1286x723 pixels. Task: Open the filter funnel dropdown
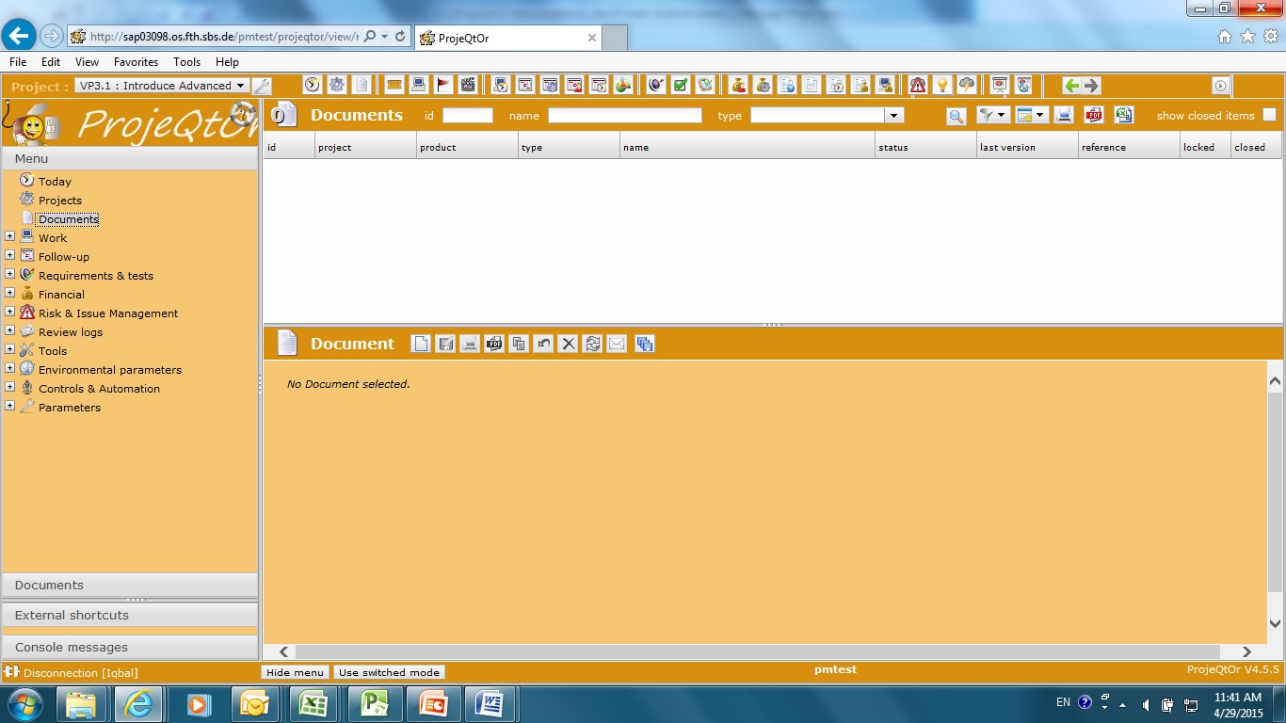tap(993, 116)
